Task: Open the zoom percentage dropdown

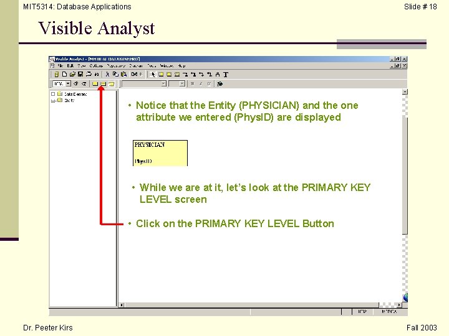Action: (68, 84)
